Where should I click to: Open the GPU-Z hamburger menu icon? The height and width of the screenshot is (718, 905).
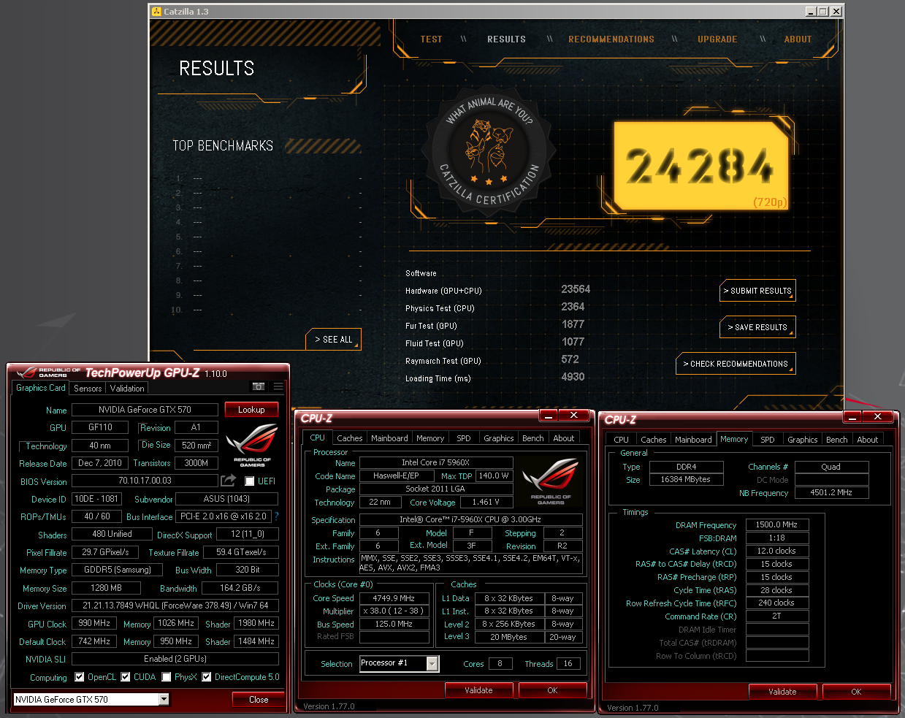(x=278, y=386)
